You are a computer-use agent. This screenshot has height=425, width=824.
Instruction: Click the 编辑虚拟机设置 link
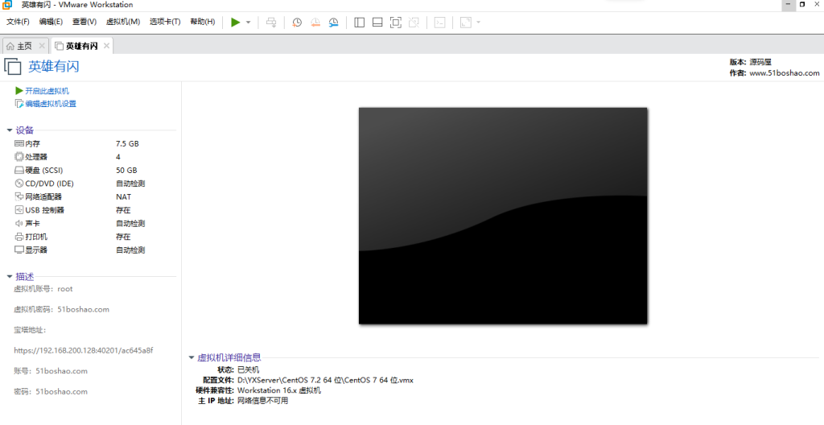[50, 104]
